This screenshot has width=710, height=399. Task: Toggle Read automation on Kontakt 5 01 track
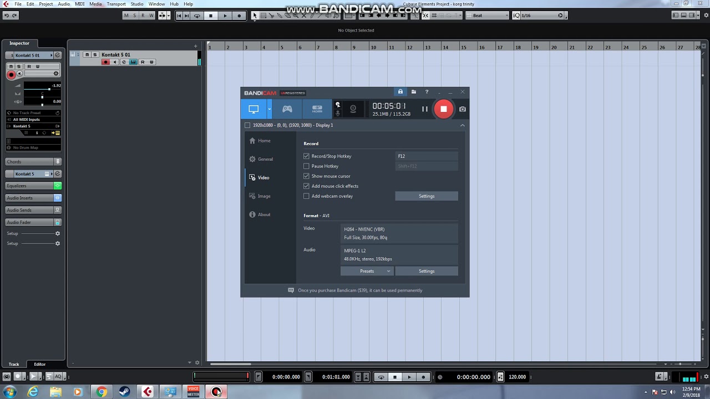click(x=143, y=62)
